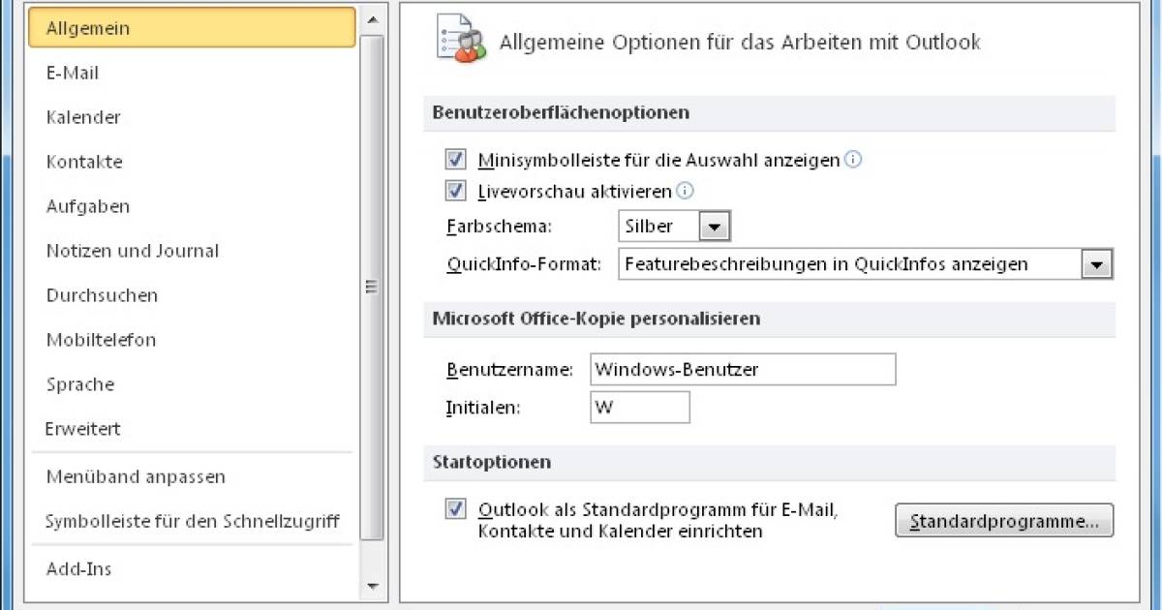The height and width of the screenshot is (610, 1162).
Task: Disable Minisymbolleiste für die Auswahl anzeigen
Action: pos(455,159)
